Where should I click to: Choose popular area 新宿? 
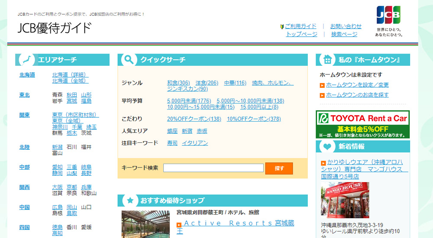187,131
